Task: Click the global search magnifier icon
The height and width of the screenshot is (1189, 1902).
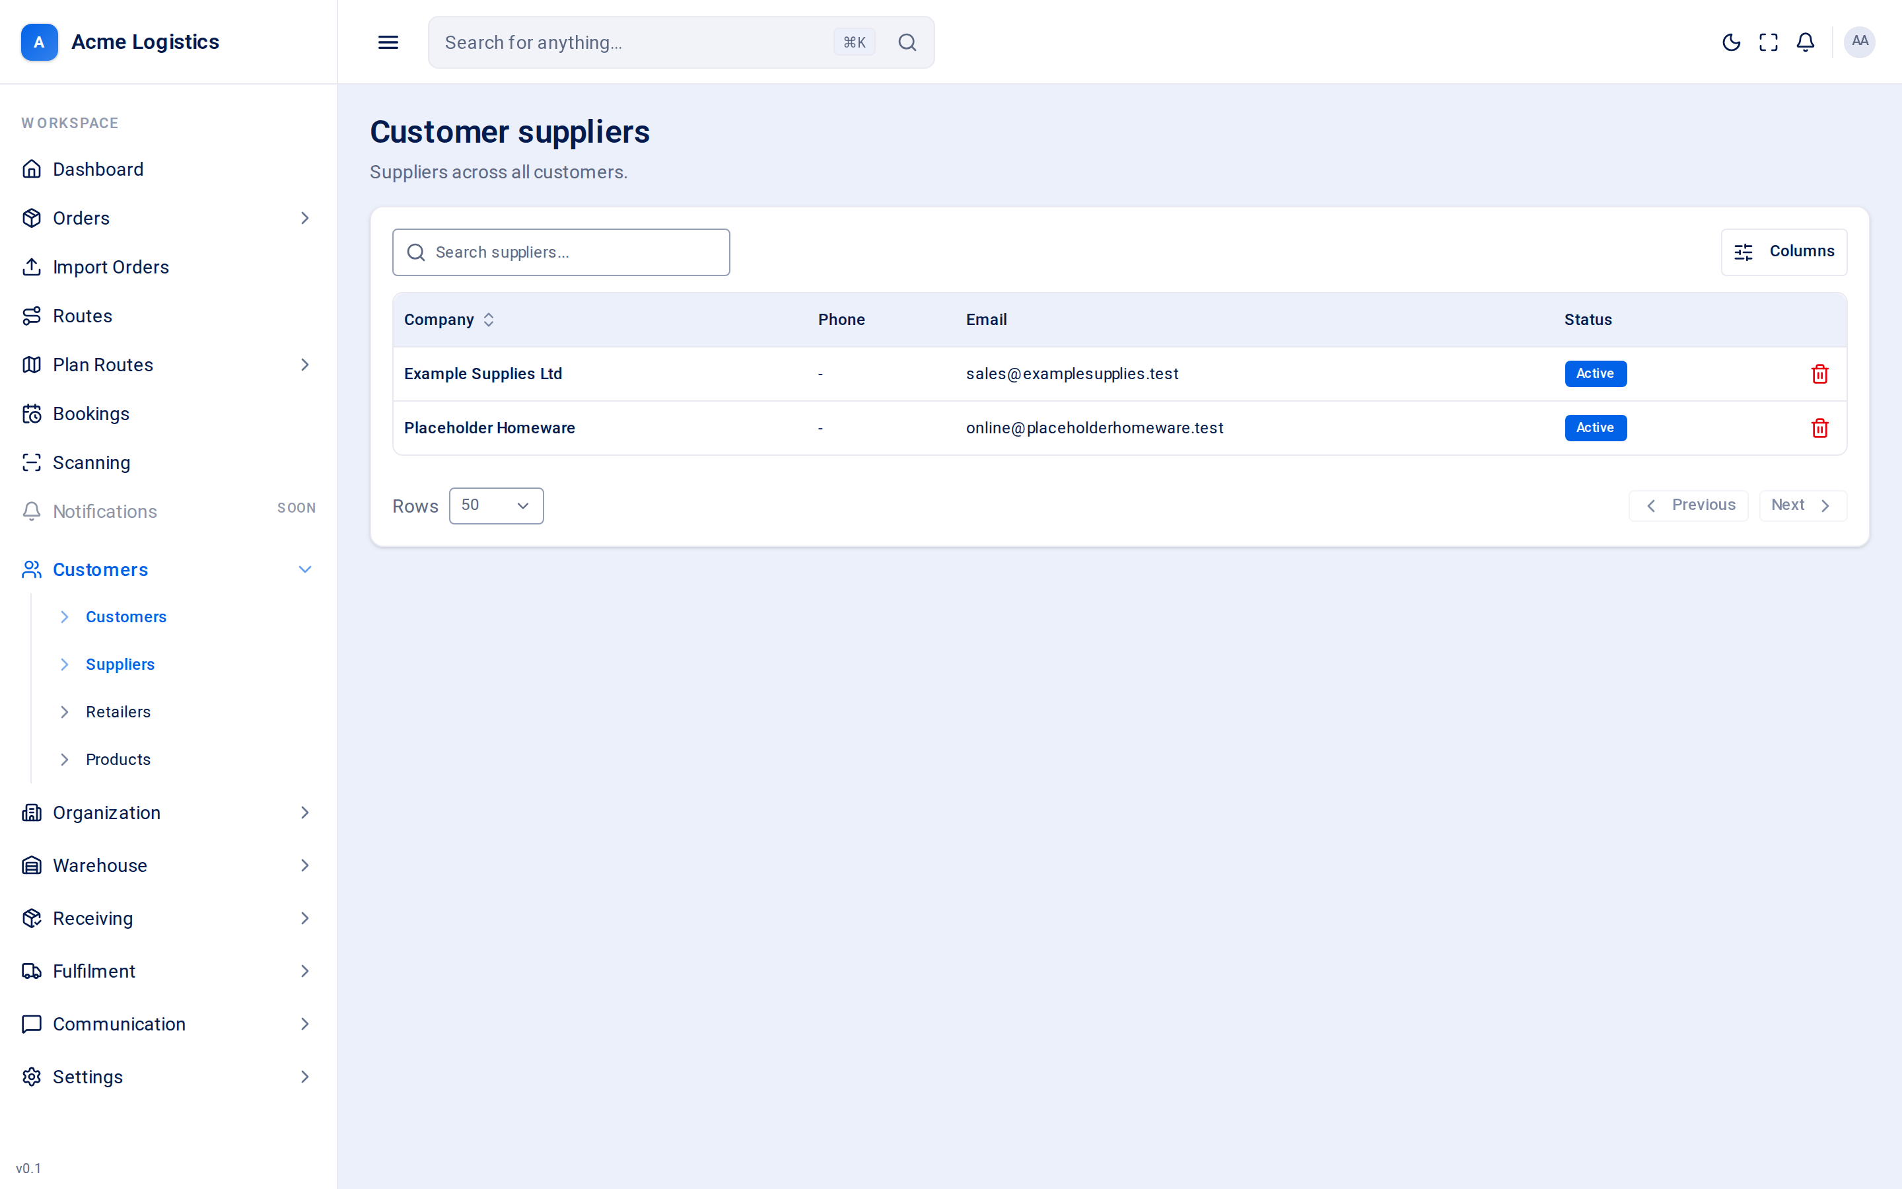Action: point(907,42)
